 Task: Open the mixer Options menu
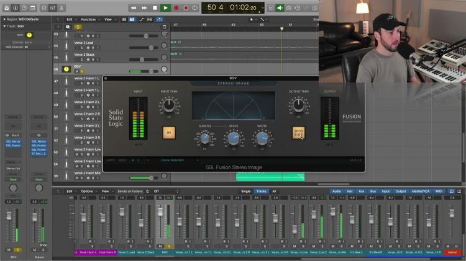[x=87, y=192]
